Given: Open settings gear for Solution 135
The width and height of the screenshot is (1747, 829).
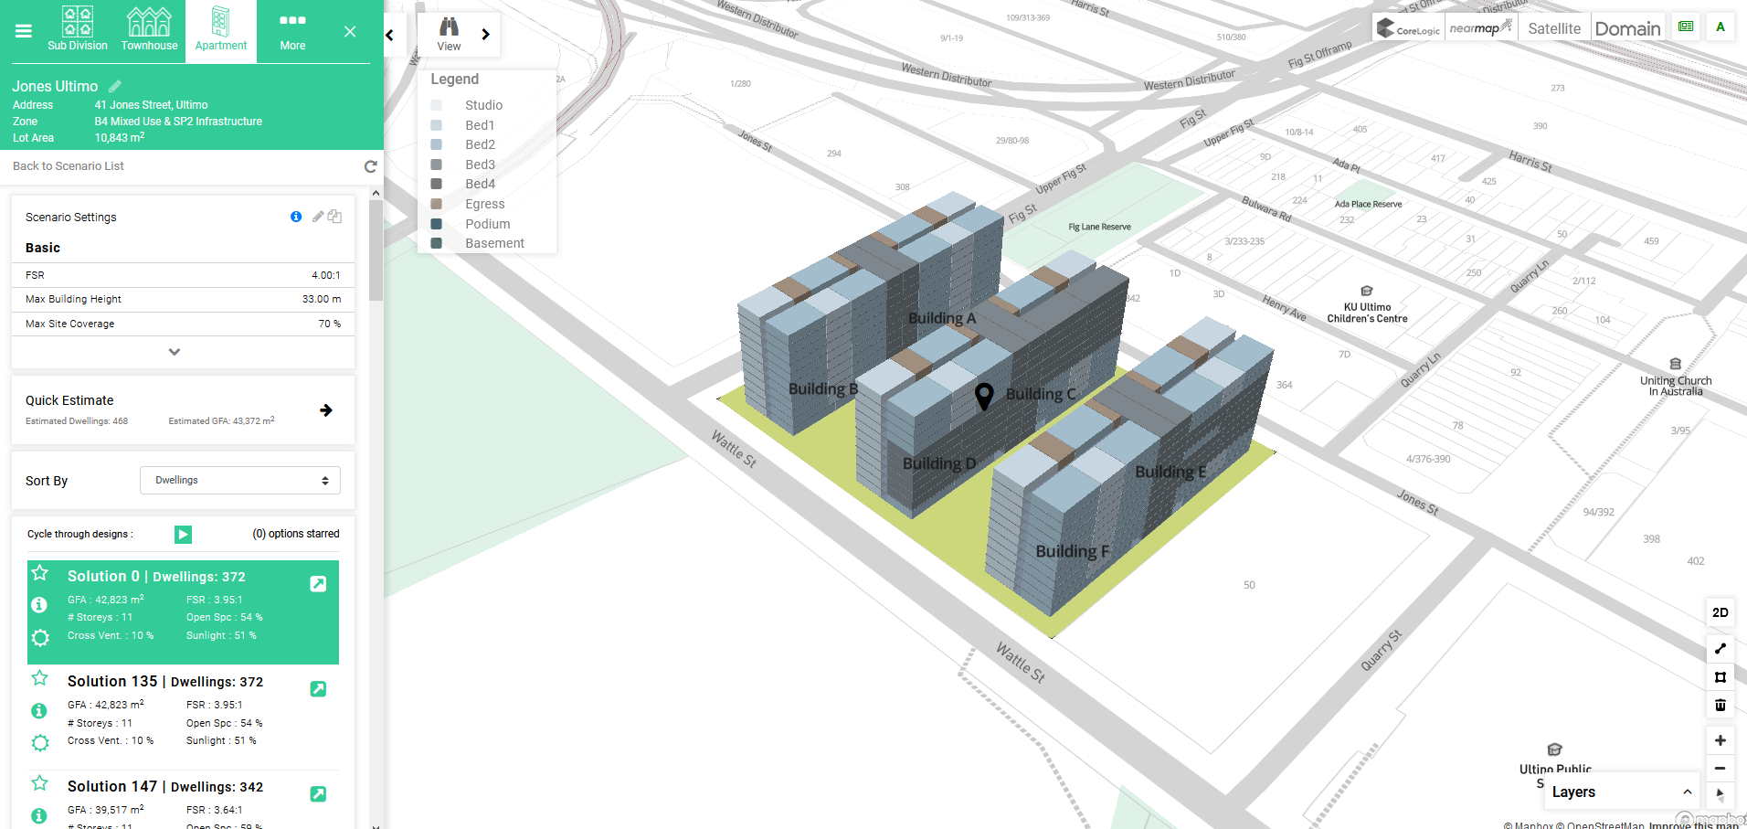Looking at the screenshot, I should click(40, 743).
